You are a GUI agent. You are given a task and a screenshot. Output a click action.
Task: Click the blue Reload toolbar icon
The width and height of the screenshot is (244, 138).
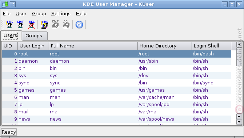point(79,25)
